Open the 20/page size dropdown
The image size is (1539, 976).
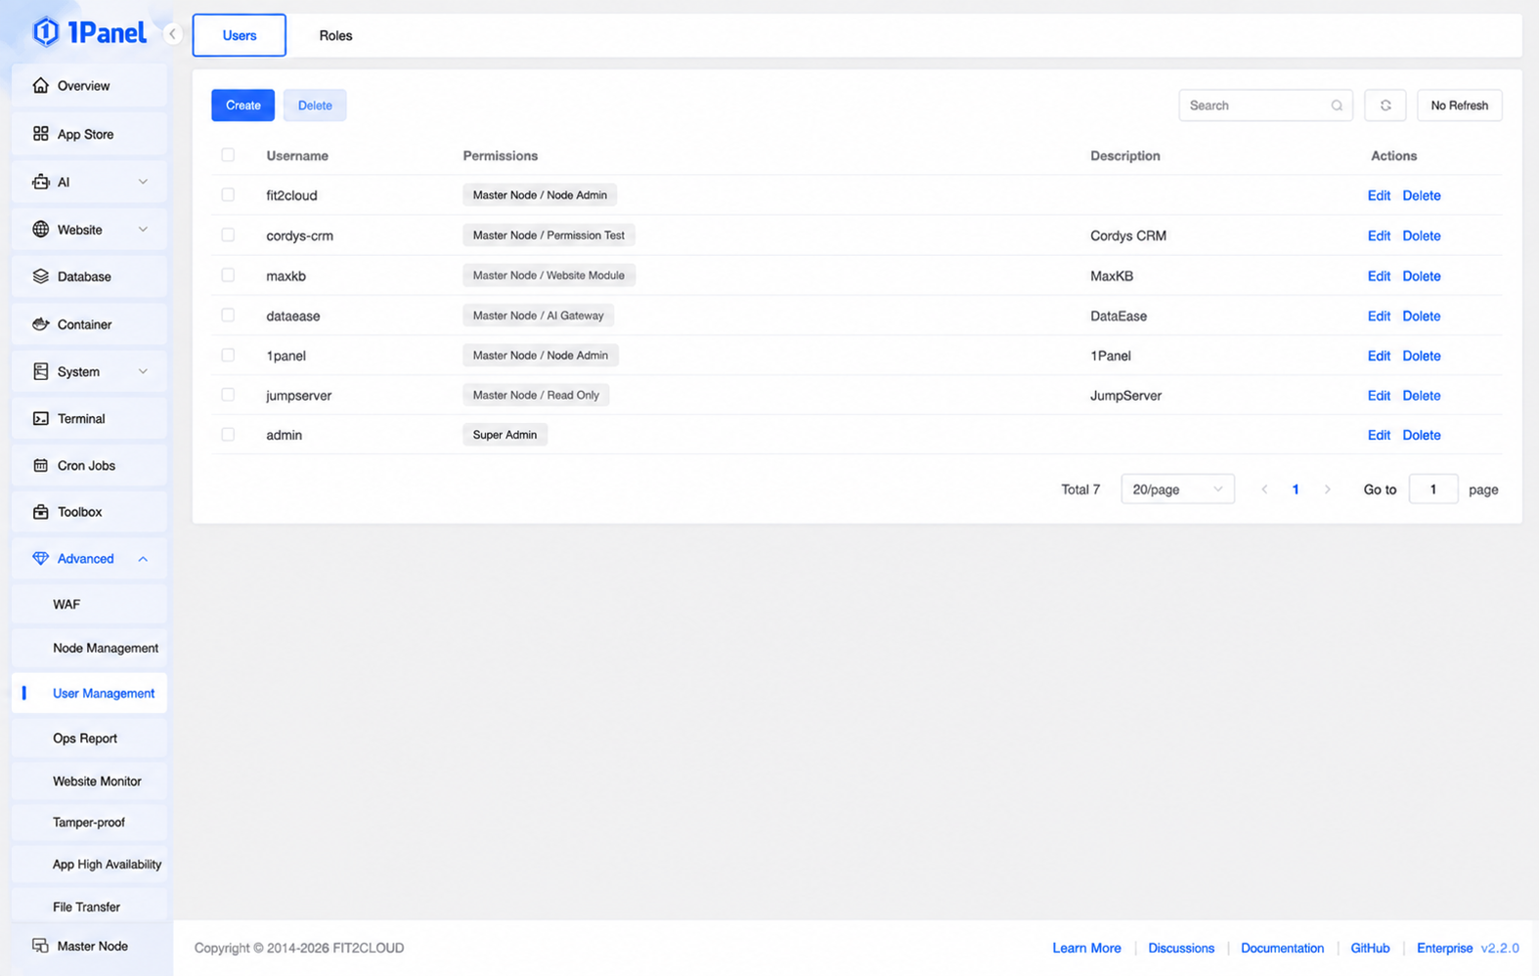tap(1177, 489)
